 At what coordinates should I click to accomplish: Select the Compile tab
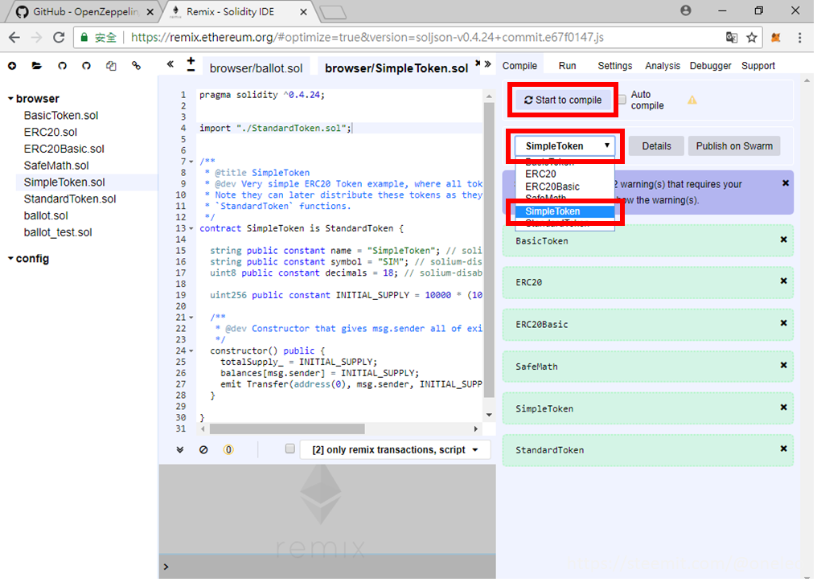click(x=519, y=66)
